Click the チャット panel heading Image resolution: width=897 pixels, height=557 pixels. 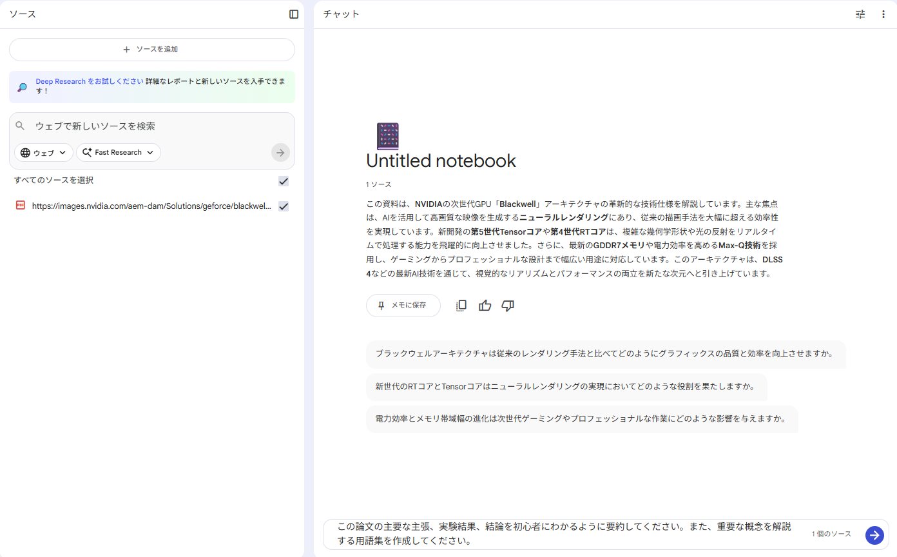tap(341, 14)
